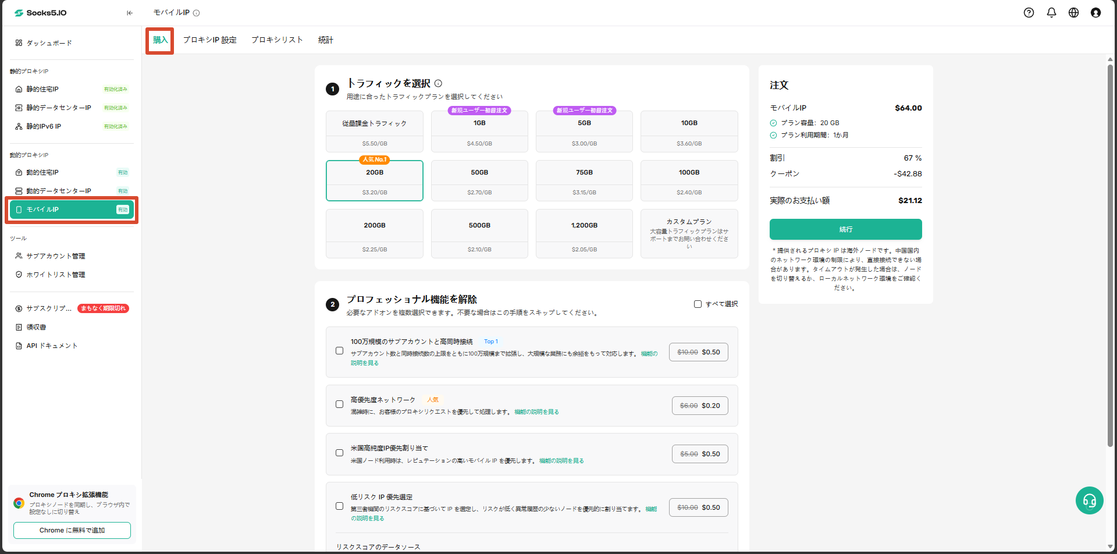Viewport: 1117px width, 554px height.
Task: Click info icon beside モバイルIP title
Action: (x=197, y=13)
